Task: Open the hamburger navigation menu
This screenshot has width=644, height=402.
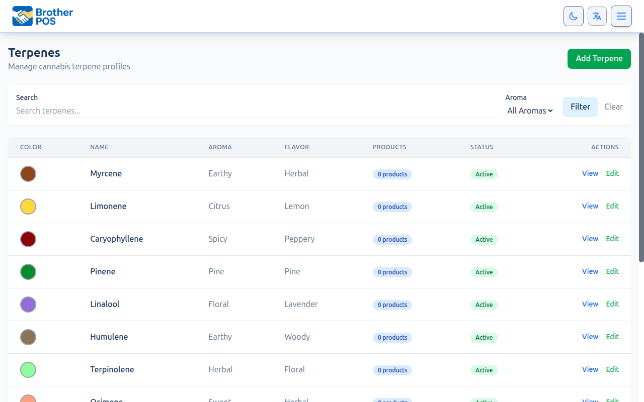Action: 621,16
